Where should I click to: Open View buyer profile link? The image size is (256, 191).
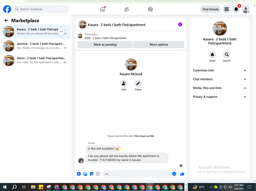pos(144,136)
